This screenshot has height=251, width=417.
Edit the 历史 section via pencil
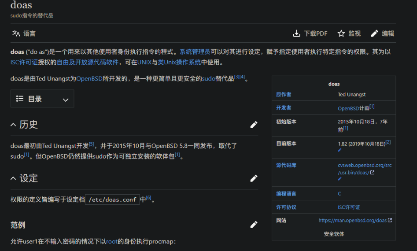point(254,125)
